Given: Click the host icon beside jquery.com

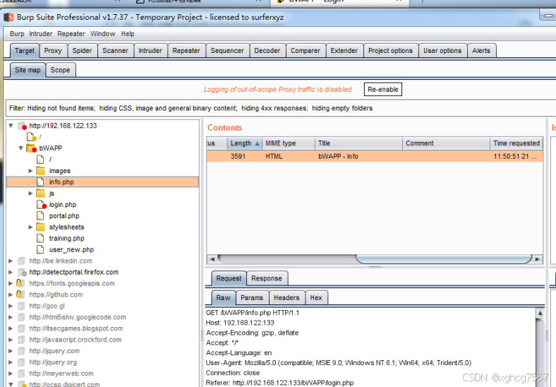Looking at the screenshot, I should coord(21,351).
